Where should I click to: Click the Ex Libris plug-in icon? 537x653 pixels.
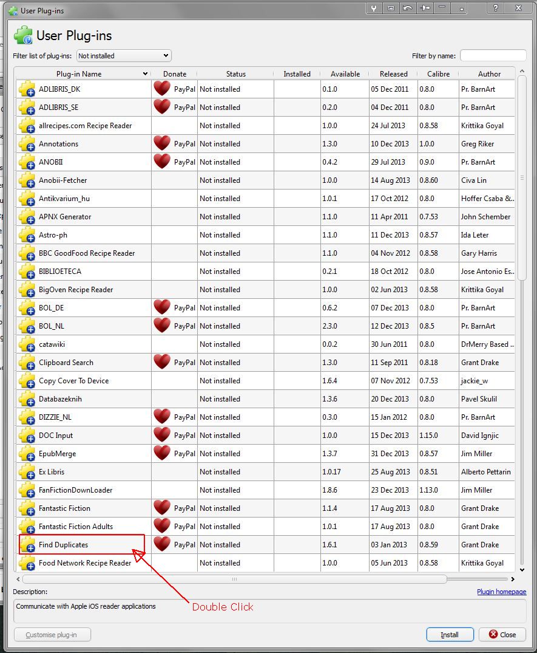(x=27, y=472)
